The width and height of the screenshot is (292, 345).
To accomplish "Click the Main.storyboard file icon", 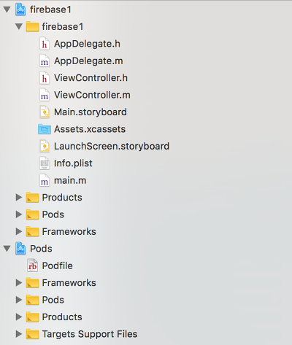I will [x=45, y=112].
